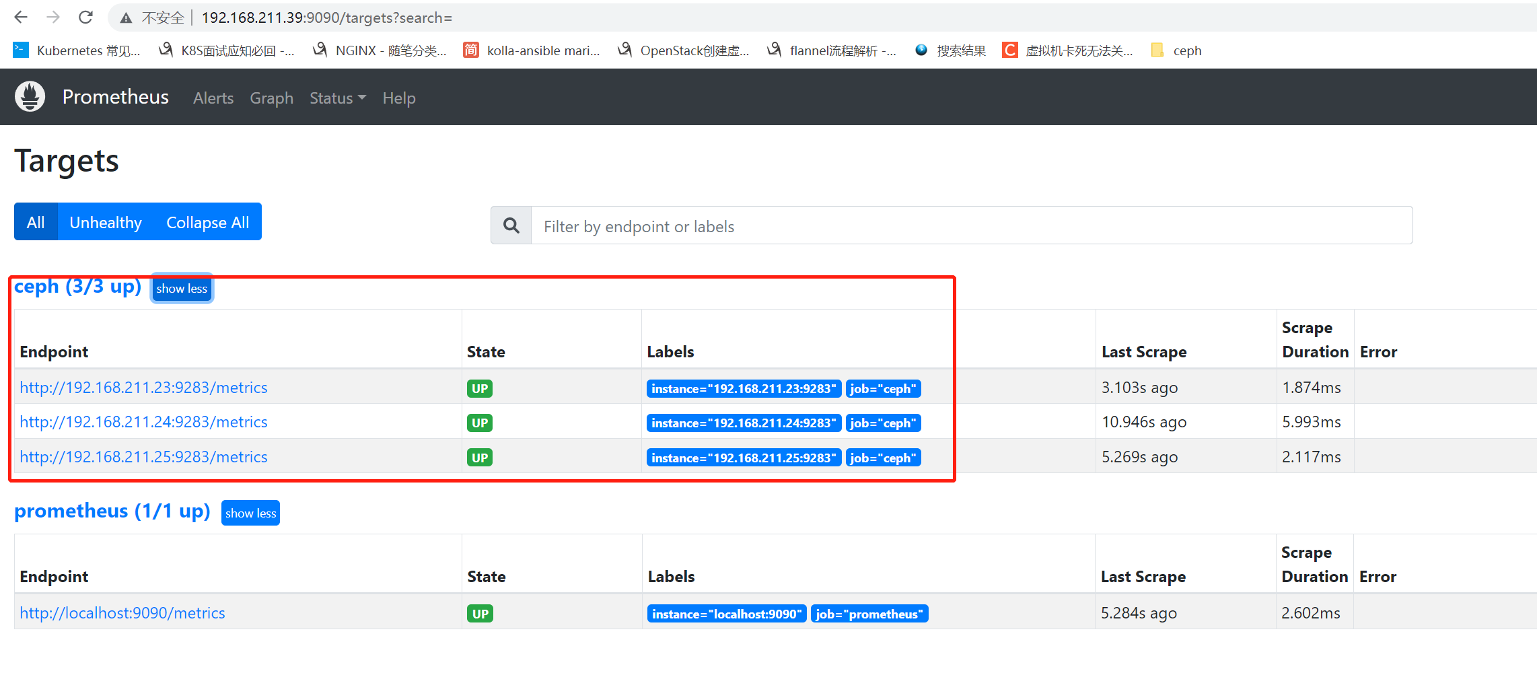Open the 192.168.211.25:9283 metrics endpoint
The height and width of the screenshot is (677, 1537).
tap(143, 457)
